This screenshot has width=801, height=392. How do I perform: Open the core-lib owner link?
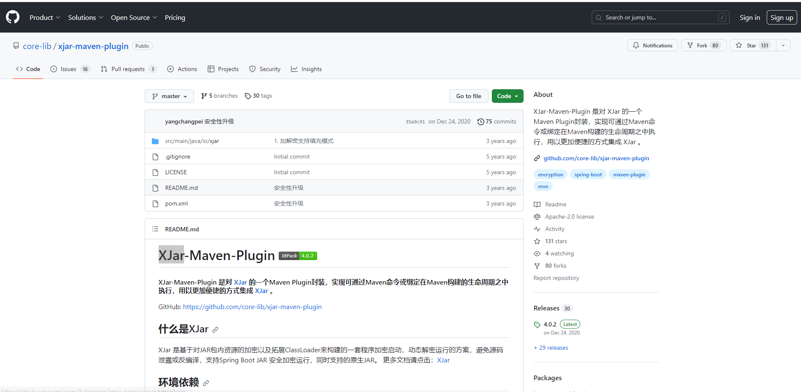37,46
